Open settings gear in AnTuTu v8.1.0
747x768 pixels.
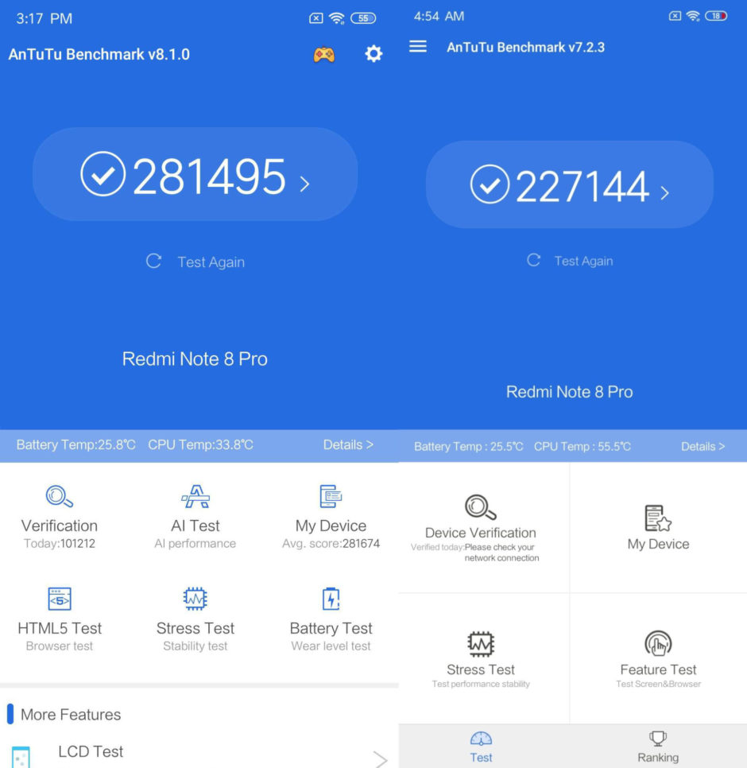(373, 54)
